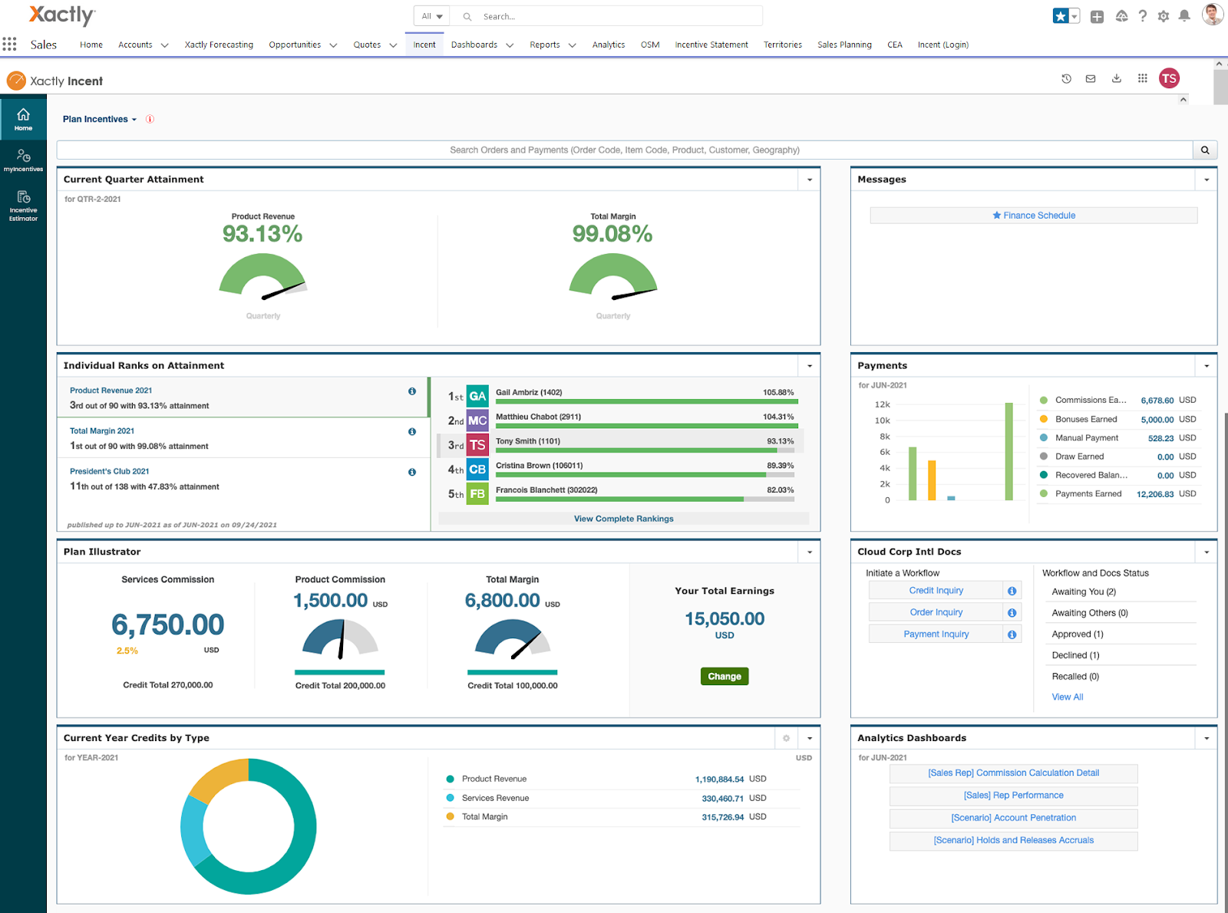Open Salesforce notifications bell
Image resolution: width=1228 pixels, height=913 pixels.
click(1184, 15)
